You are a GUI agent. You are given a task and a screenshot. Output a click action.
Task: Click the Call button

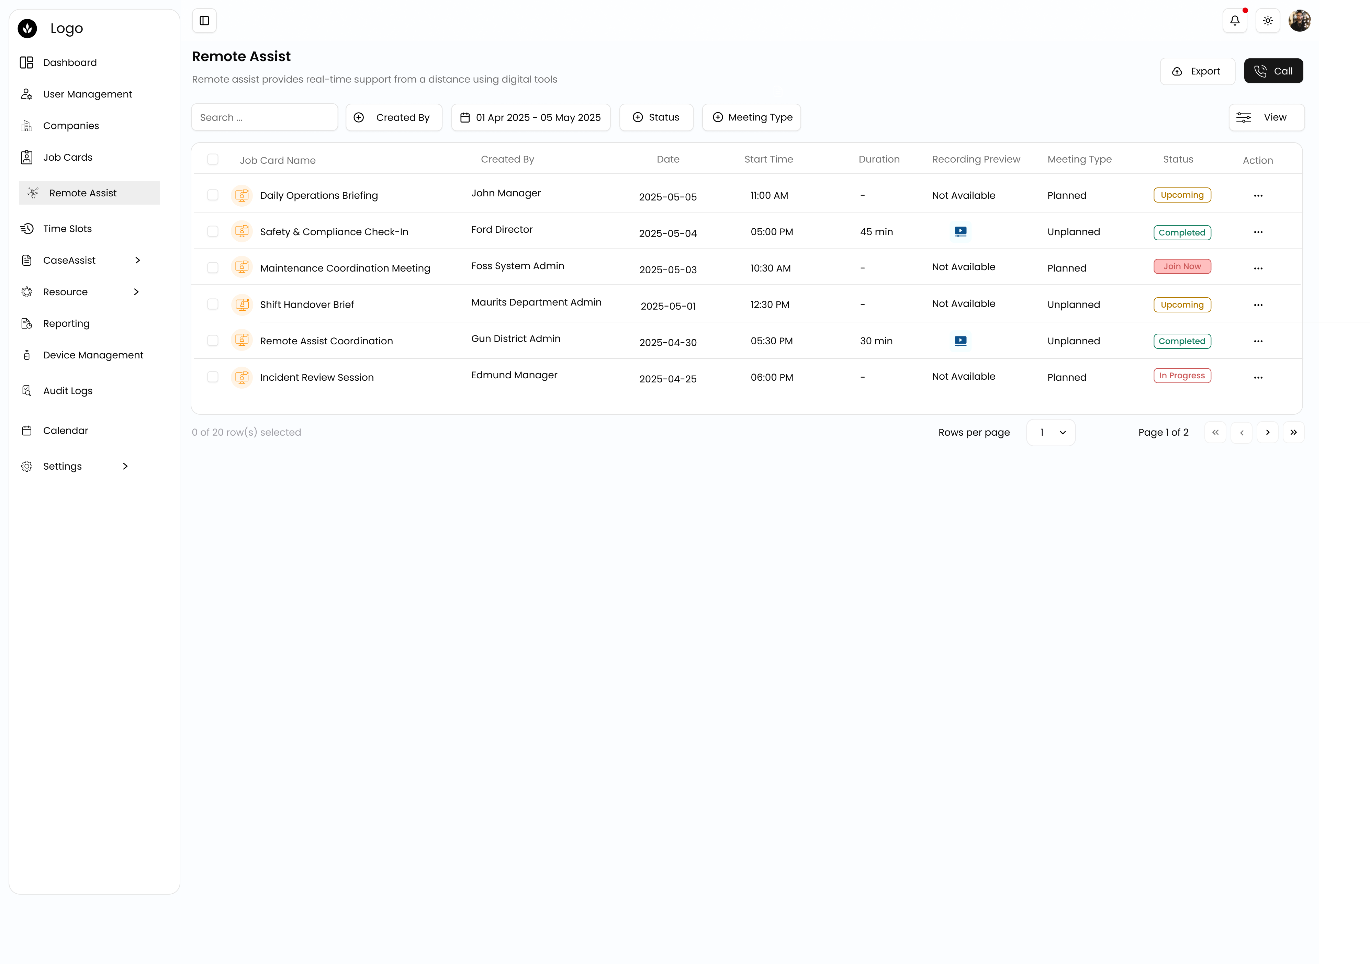pyautogui.click(x=1273, y=71)
